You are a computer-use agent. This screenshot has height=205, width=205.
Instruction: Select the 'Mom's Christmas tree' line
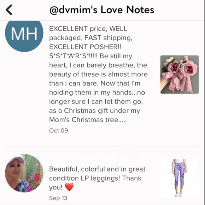pos(88,120)
